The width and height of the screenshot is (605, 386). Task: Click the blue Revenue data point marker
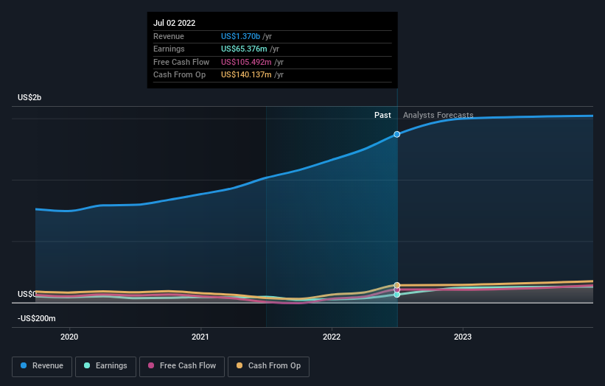[x=396, y=134]
